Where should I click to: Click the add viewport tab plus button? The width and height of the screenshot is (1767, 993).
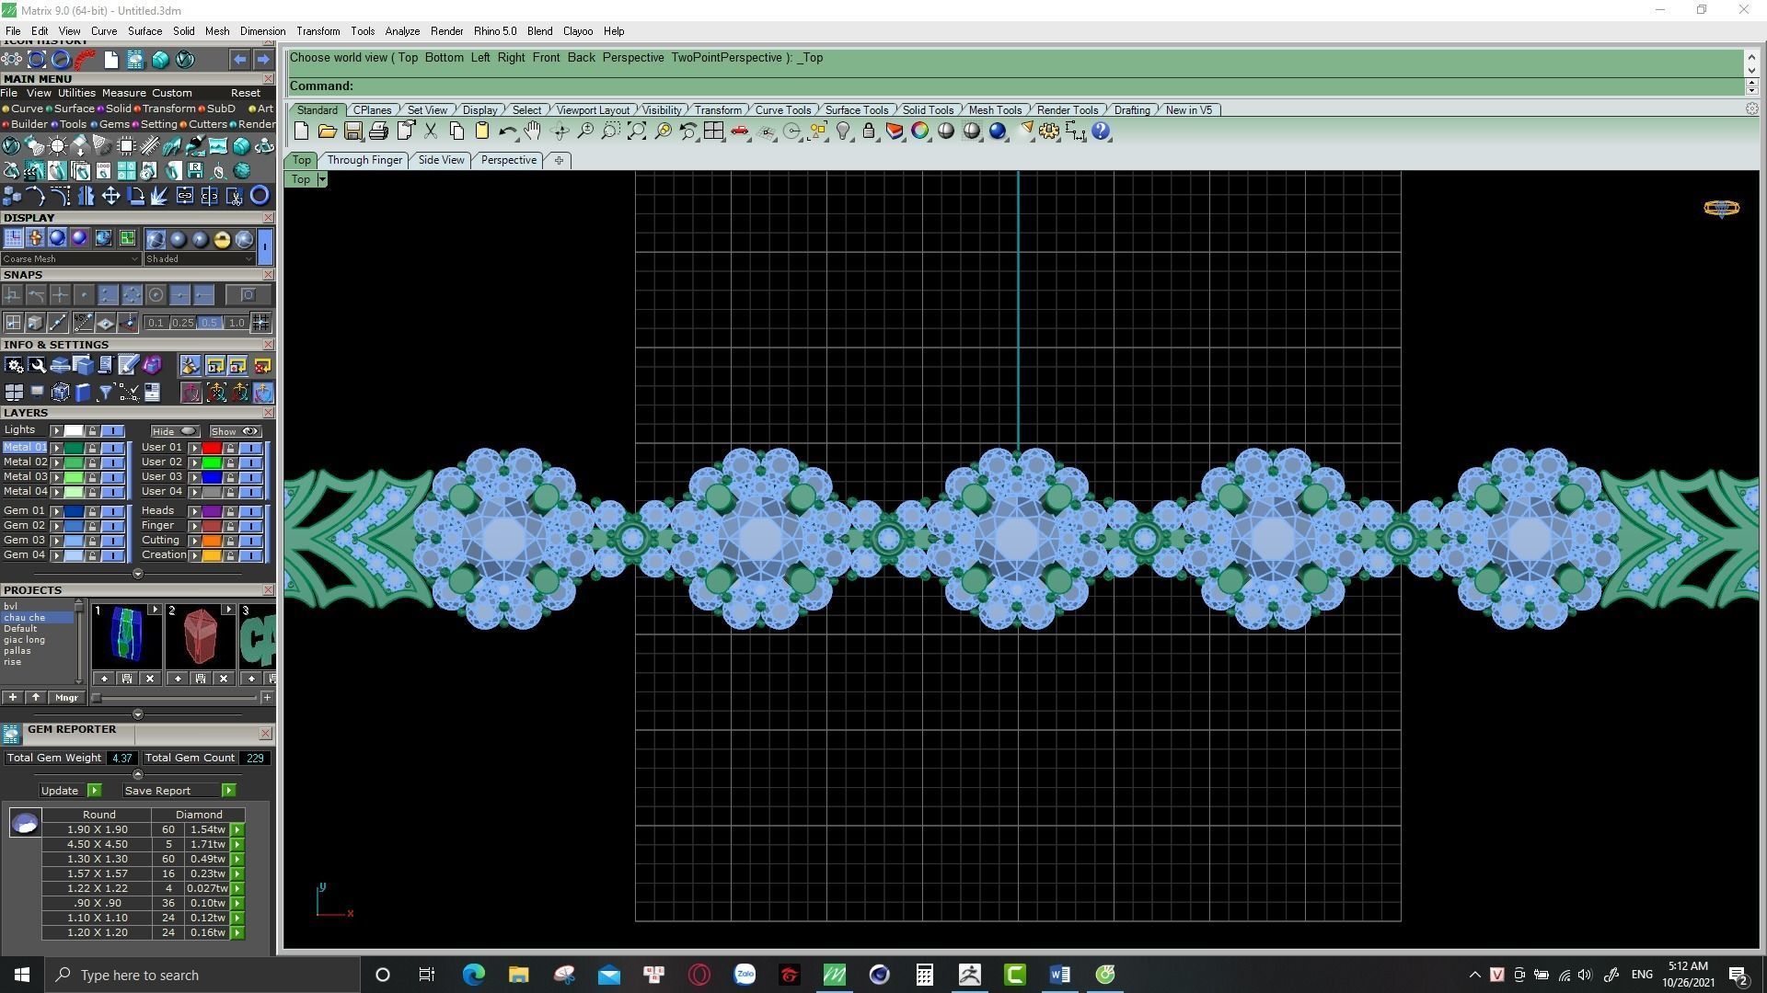(x=559, y=160)
